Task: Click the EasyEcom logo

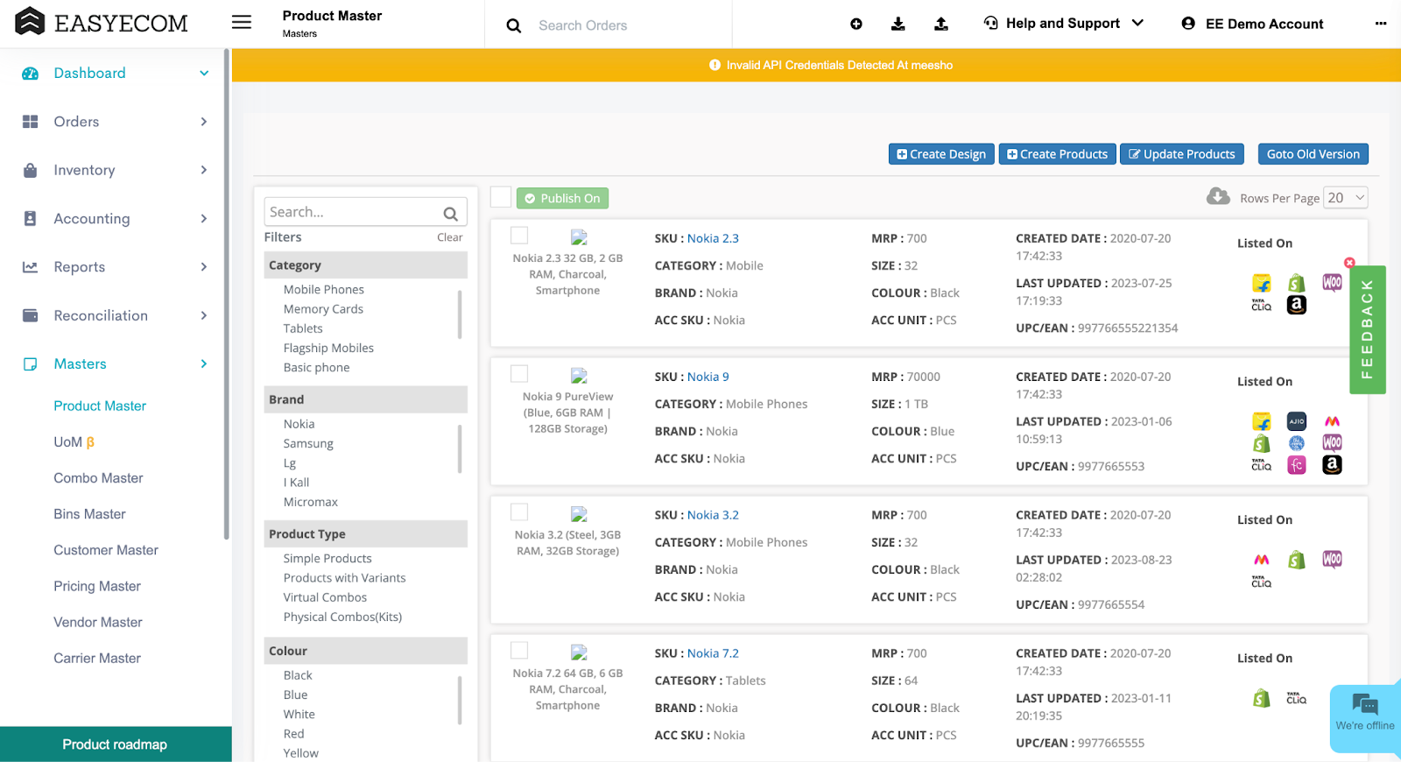Action: click(102, 22)
